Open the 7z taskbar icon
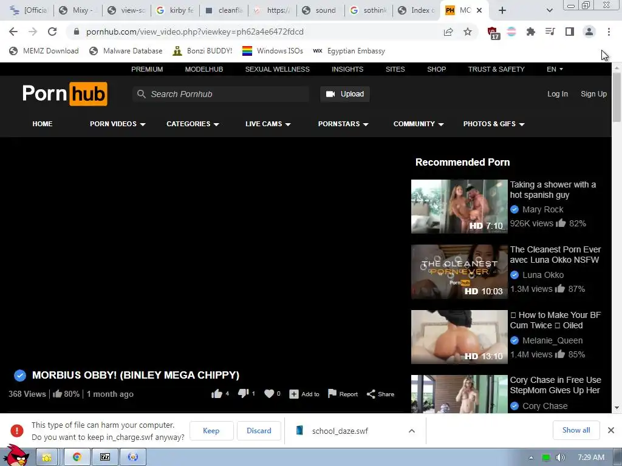 pyautogui.click(x=104, y=458)
